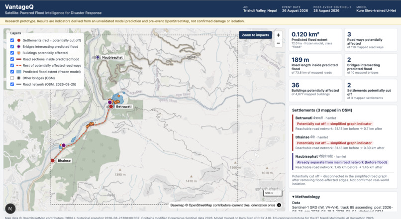
Task: Click Bhainse reachable road network 0.39 km line
Action: point(340,148)
